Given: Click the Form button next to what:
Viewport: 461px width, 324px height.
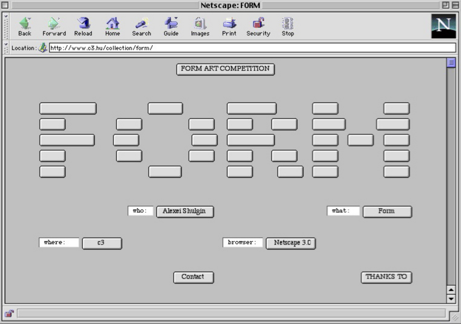Looking at the screenshot, I should pos(387,211).
